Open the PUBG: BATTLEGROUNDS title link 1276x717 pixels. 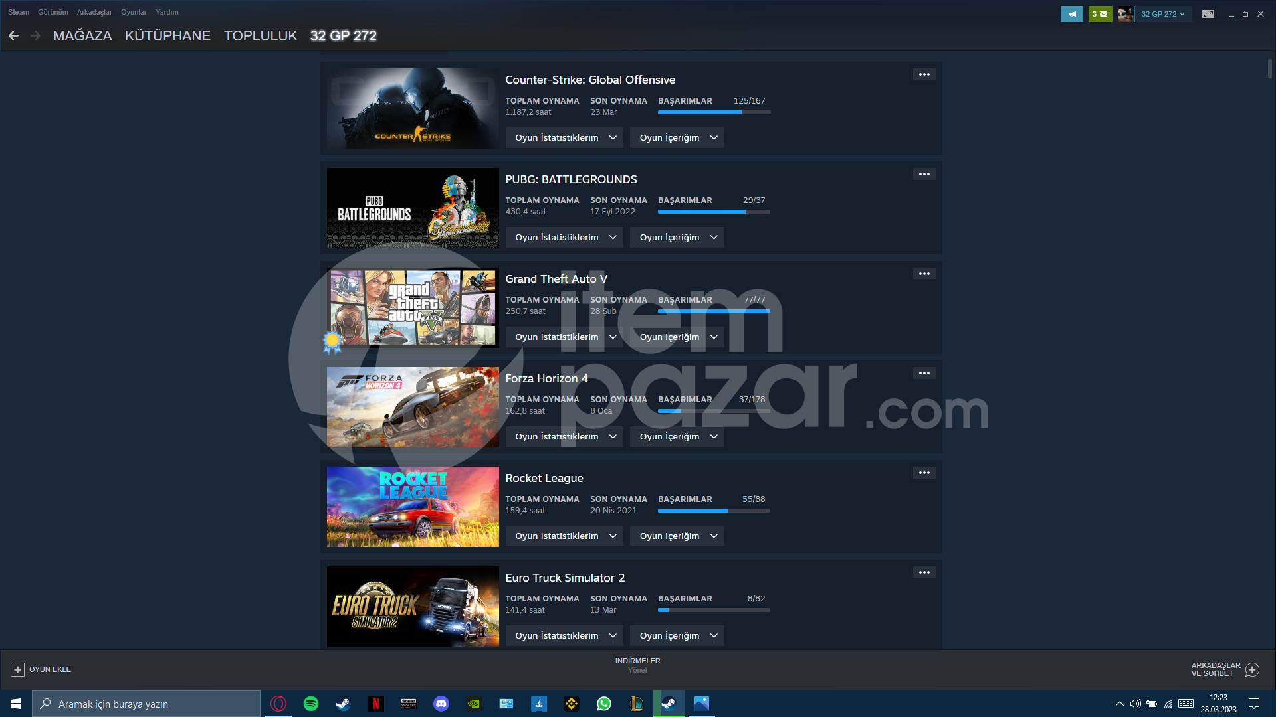tap(571, 179)
